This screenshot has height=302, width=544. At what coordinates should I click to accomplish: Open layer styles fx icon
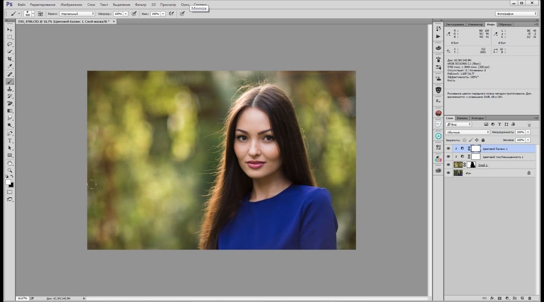point(492,298)
